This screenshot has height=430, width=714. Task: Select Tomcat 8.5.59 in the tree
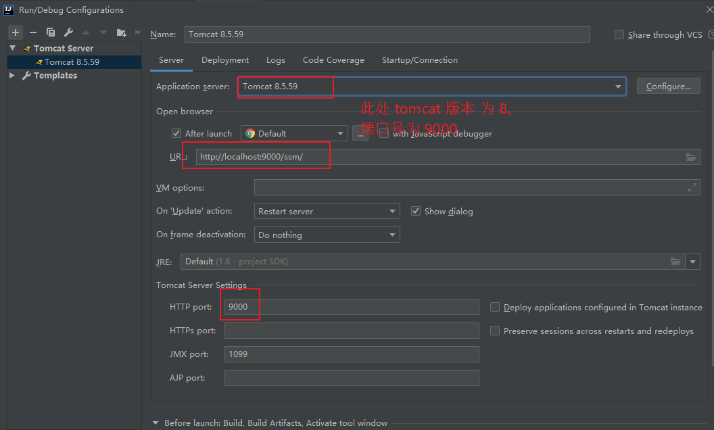point(74,62)
